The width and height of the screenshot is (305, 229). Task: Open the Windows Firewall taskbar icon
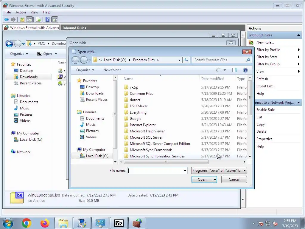pyautogui.click(x=138, y=223)
